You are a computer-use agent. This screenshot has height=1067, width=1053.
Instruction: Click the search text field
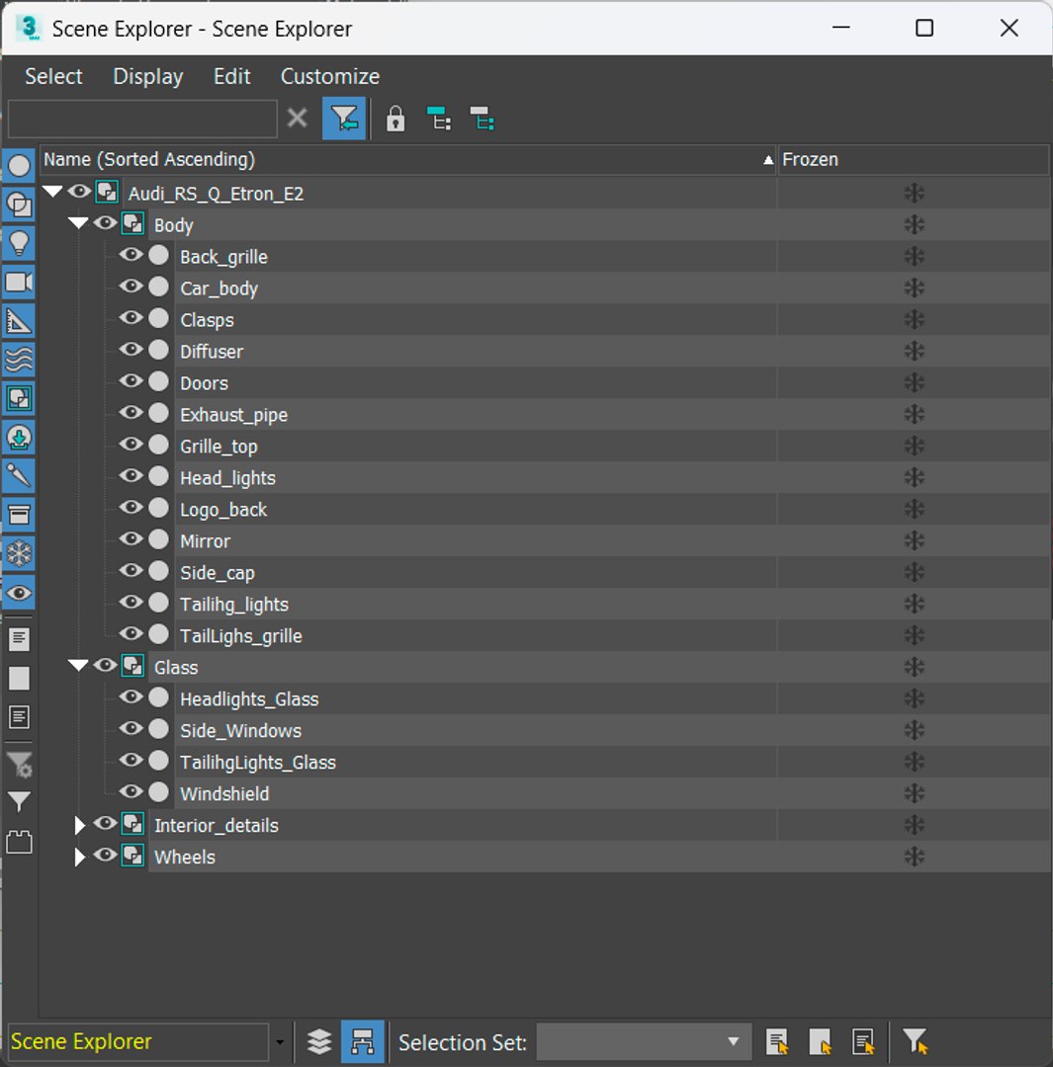tap(142, 120)
